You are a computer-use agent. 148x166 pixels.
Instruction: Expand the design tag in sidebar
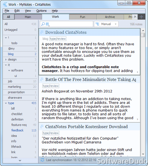click(x=6, y=60)
